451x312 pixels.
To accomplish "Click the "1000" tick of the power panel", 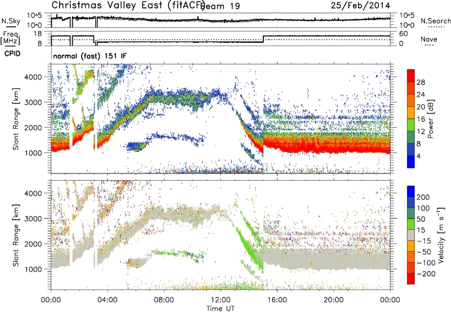I will coord(34,153).
